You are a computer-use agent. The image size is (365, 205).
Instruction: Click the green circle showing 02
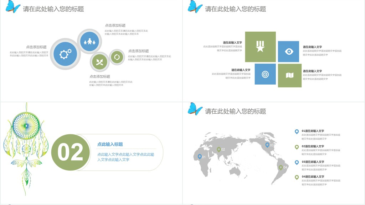pyautogui.click(x=70, y=152)
